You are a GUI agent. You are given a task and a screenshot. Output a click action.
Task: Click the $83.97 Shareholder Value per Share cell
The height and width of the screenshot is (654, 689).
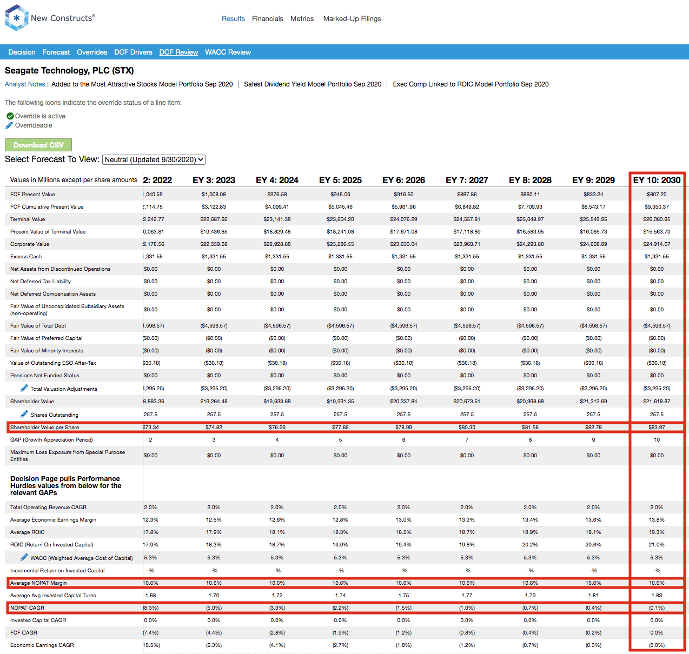(x=657, y=427)
